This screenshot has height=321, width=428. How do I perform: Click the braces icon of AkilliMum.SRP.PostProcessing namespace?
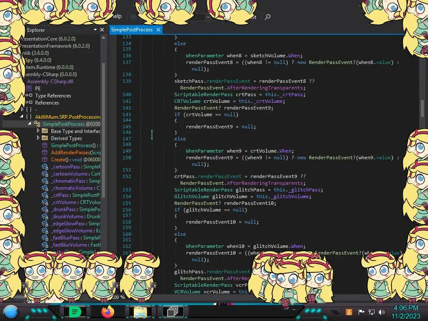(x=29, y=117)
